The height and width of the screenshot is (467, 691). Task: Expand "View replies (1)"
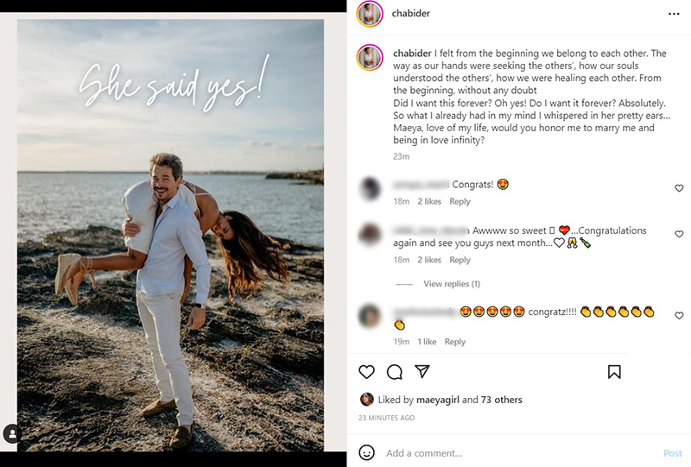pyautogui.click(x=451, y=284)
